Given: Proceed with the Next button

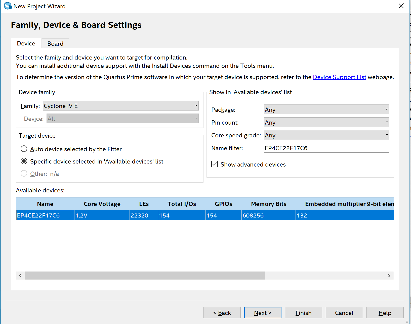Looking at the screenshot, I should (x=263, y=313).
